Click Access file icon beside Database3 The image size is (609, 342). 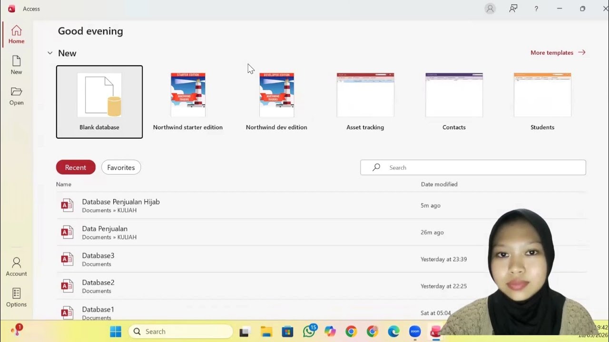click(x=67, y=259)
